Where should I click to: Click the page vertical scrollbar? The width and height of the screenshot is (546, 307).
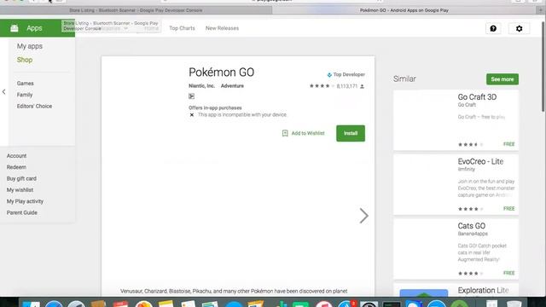543,67
